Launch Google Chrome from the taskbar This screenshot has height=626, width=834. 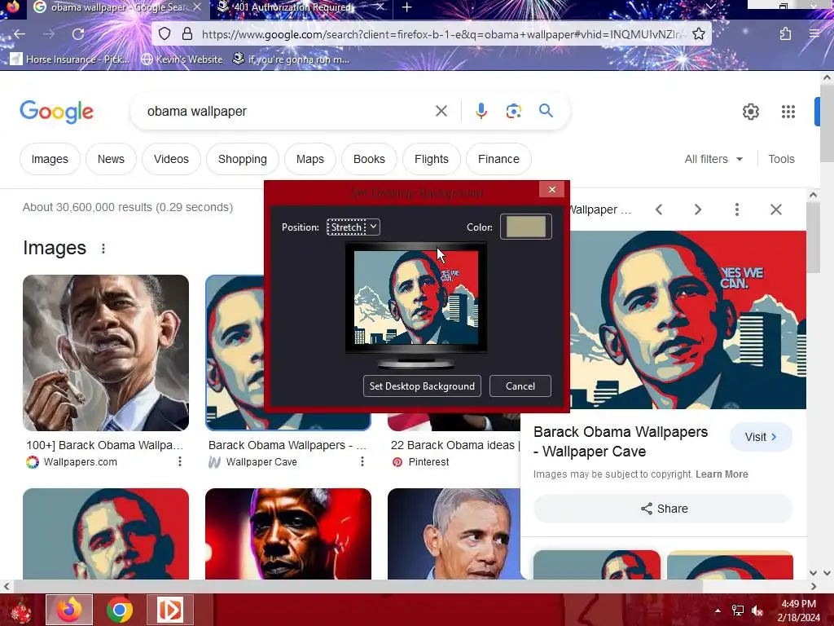pyautogui.click(x=120, y=610)
